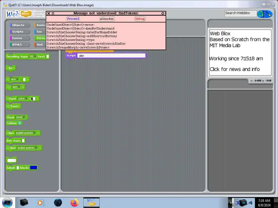Open the Arial font dropdown
The image size is (278, 208).
click(x=21, y=117)
